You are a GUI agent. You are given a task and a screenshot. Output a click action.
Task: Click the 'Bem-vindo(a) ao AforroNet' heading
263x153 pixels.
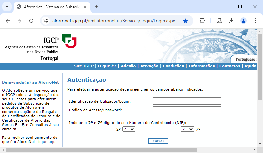pyautogui.click(x=30, y=82)
